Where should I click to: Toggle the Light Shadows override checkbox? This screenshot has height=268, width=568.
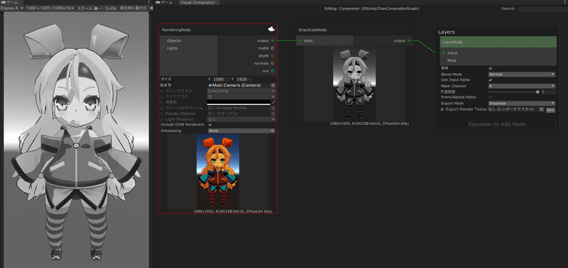162,119
